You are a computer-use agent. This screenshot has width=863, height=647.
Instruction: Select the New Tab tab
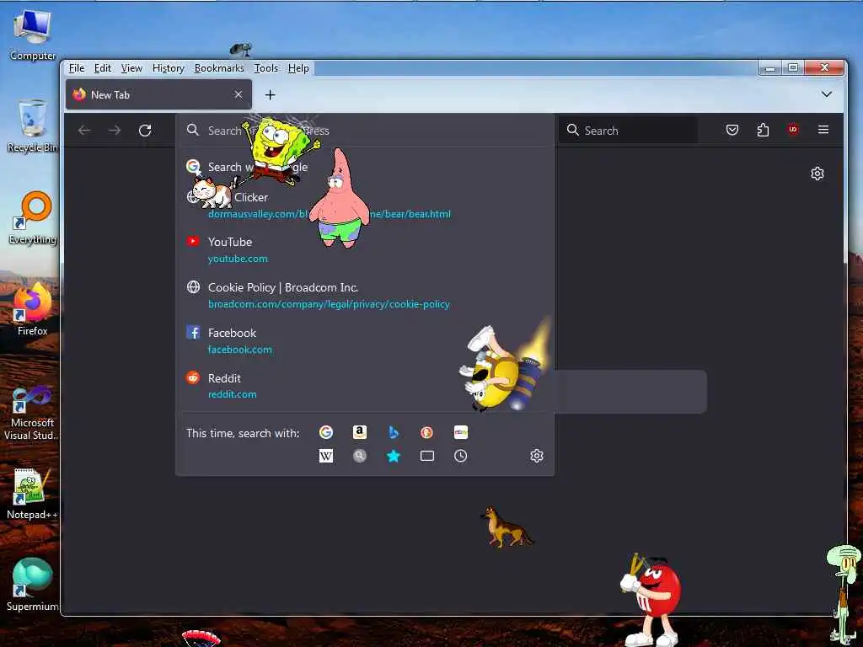158,94
